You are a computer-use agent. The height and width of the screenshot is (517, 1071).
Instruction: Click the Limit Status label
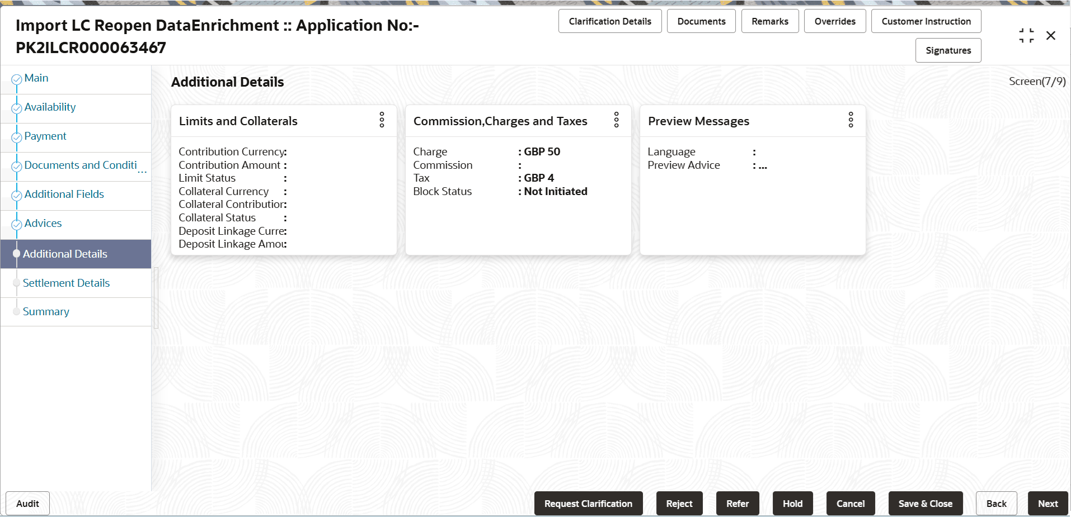pyautogui.click(x=207, y=178)
